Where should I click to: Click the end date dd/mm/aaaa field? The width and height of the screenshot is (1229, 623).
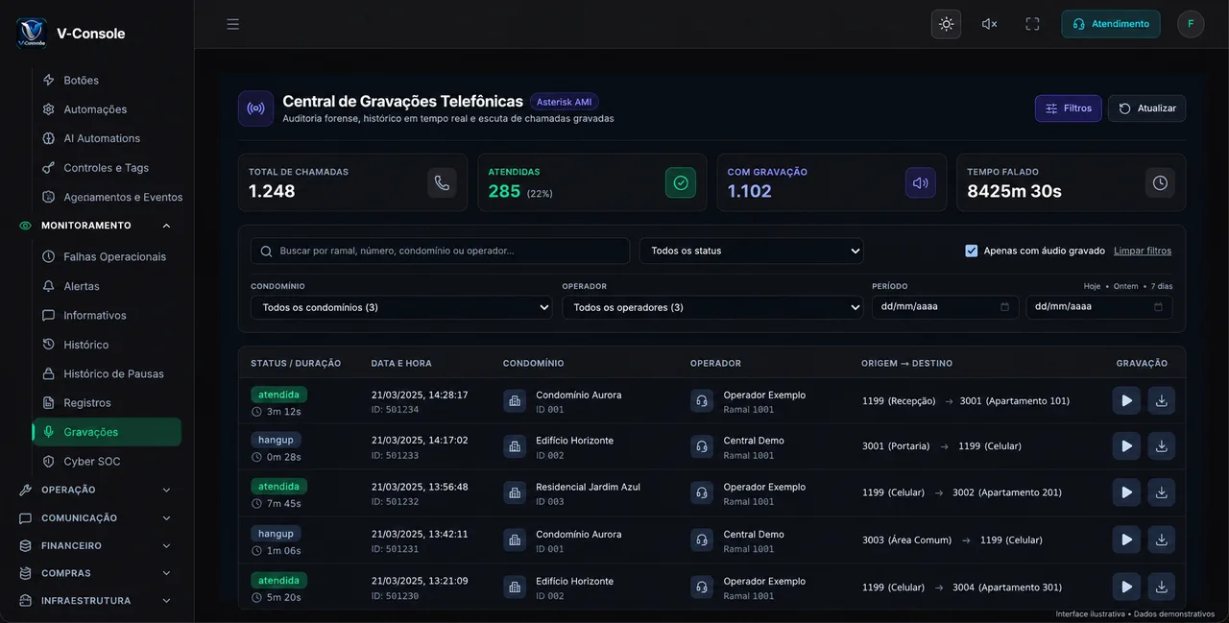pyautogui.click(x=1098, y=307)
